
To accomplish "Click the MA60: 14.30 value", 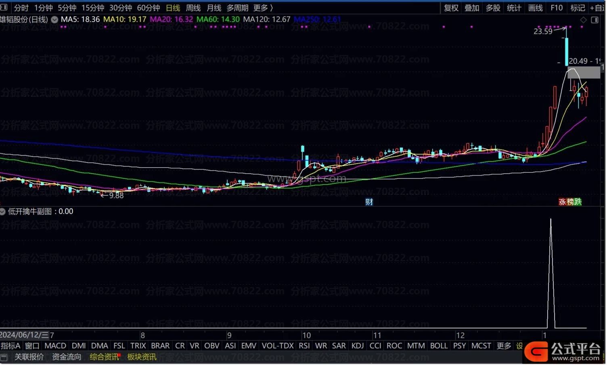I will pyautogui.click(x=218, y=19).
